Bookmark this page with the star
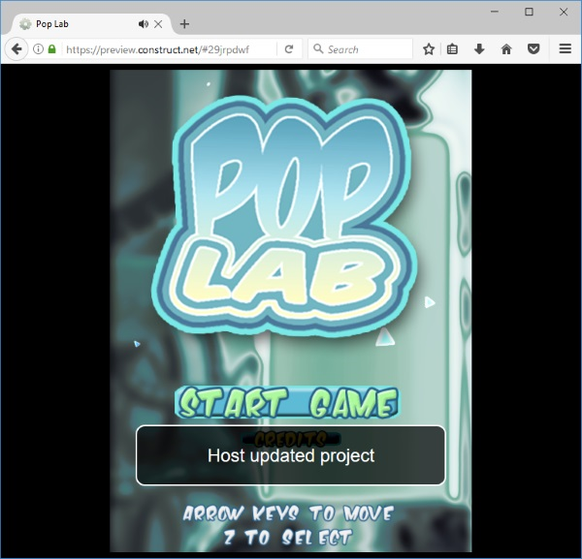Viewport: 582px width, 559px height. pos(429,49)
